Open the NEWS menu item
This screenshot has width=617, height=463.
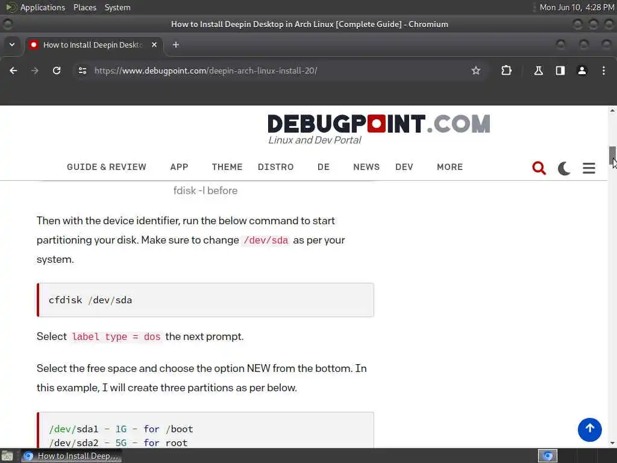click(366, 167)
